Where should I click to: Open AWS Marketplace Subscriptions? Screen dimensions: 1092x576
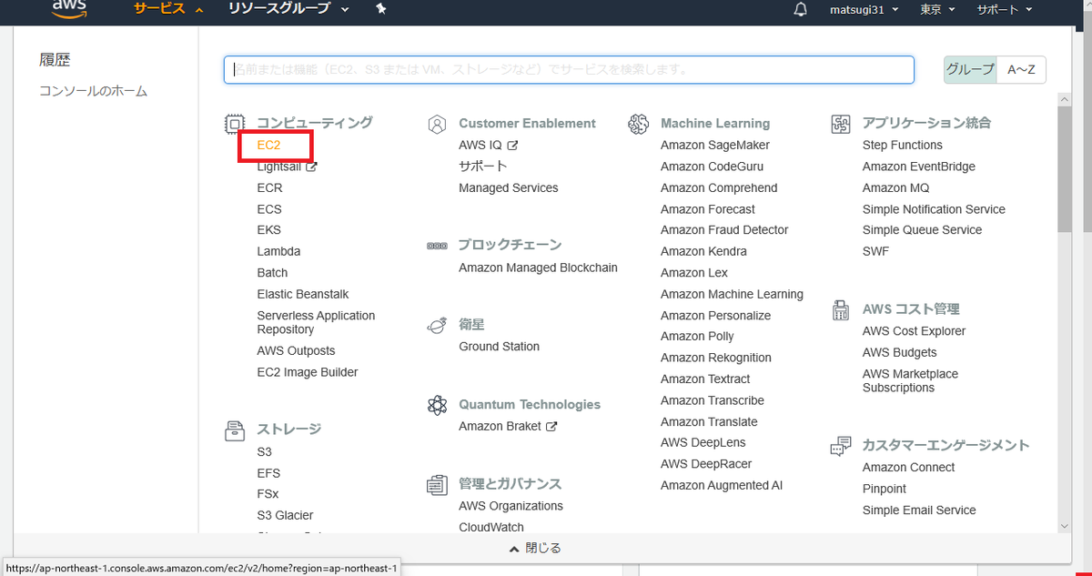click(x=911, y=380)
